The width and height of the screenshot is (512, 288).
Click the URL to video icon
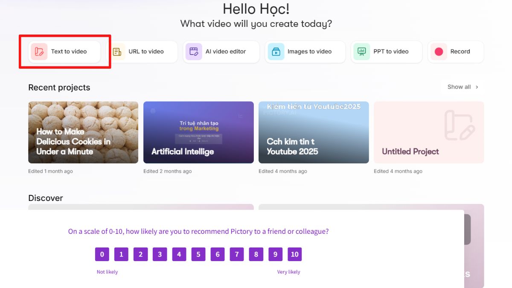[117, 52]
